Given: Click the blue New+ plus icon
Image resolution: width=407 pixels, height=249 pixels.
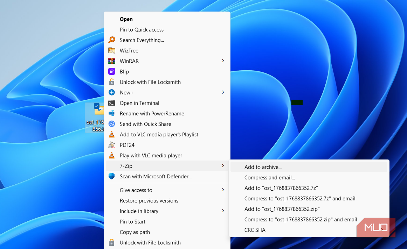Looking at the screenshot, I should click(x=112, y=92).
